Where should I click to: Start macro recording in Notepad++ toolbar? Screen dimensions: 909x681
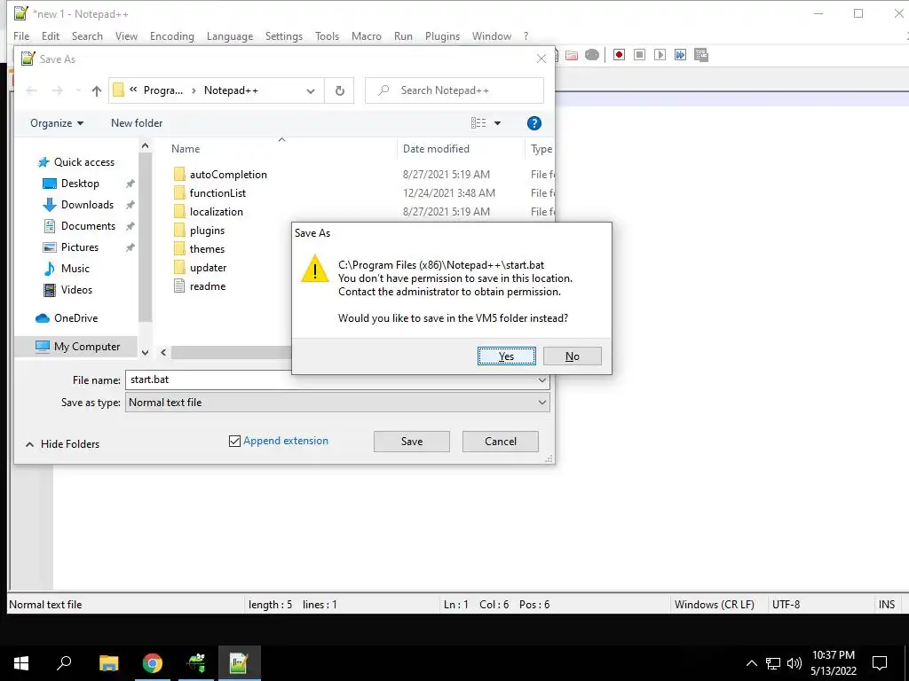pos(619,55)
